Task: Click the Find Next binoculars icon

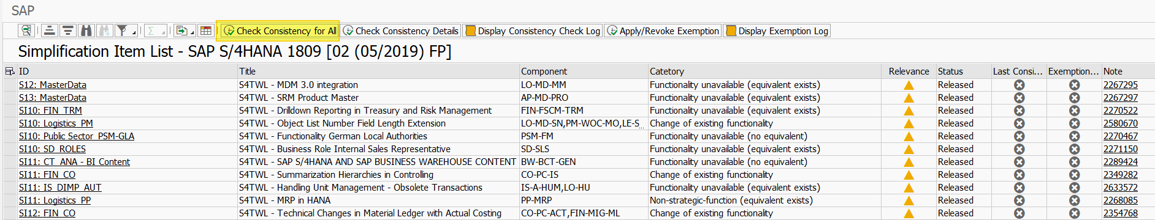Action: [105, 31]
